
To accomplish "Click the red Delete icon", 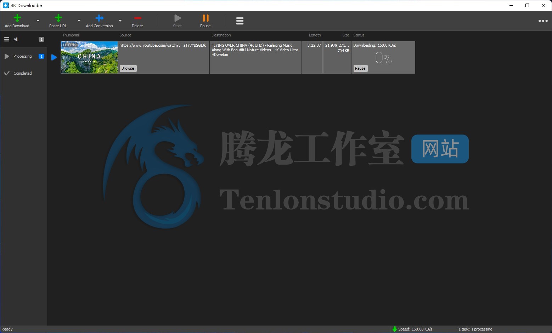I will 138,18.
